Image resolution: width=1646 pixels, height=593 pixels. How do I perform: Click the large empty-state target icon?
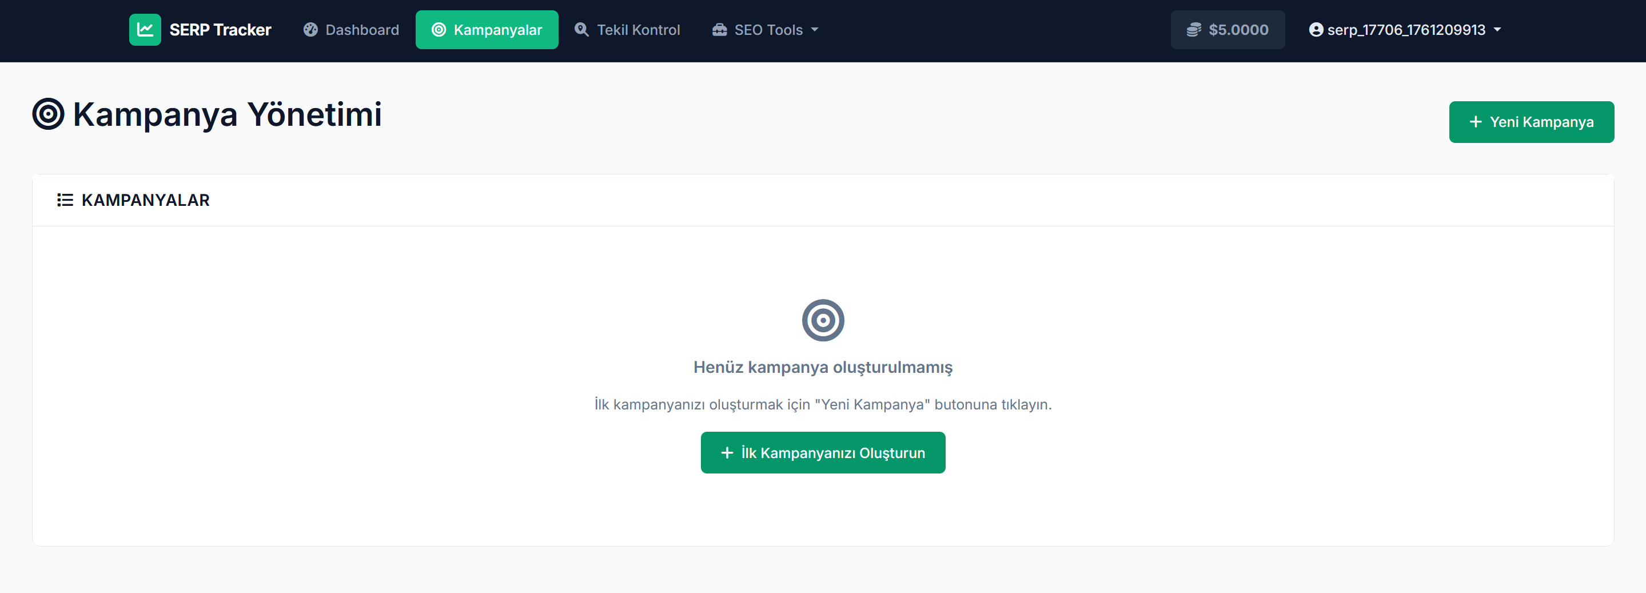coord(823,321)
